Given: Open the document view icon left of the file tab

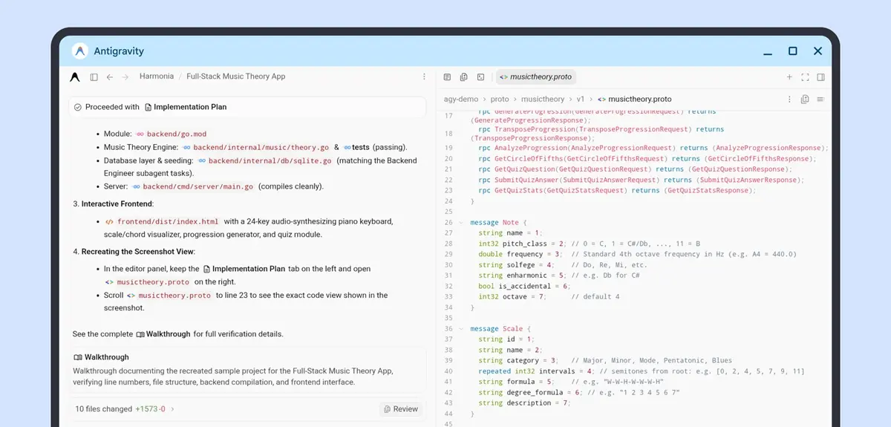Looking at the screenshot, I should click(447, 76).
